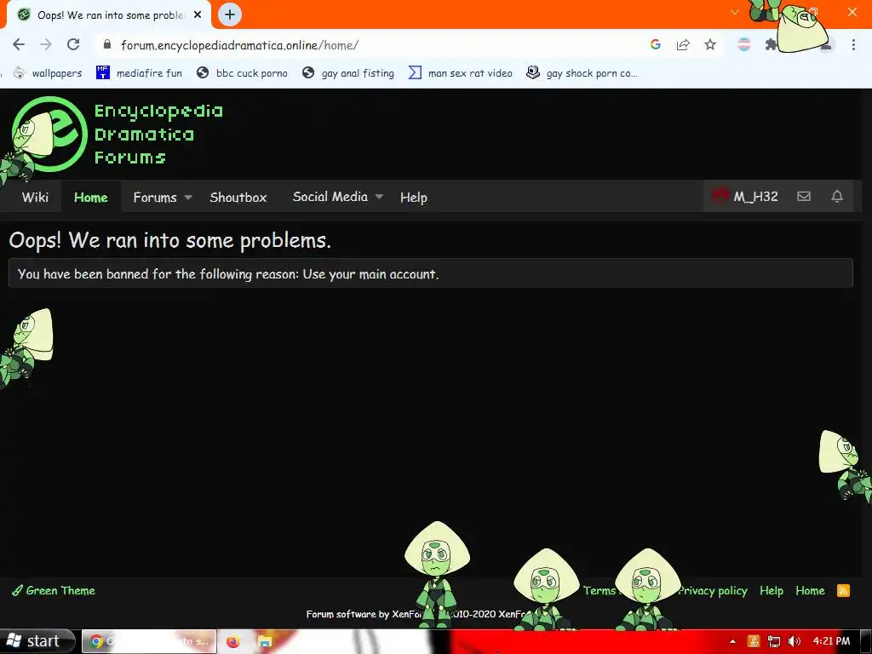Click the footer Help link
Viewport: 872px width, 654px height.
(x=772, y=591)
